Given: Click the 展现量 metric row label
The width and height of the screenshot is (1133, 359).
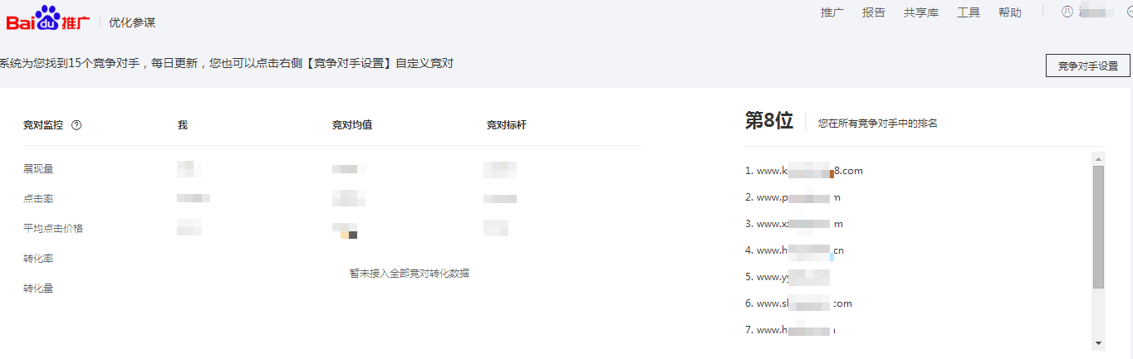Looking at the screenshot, I should point(38,169).
